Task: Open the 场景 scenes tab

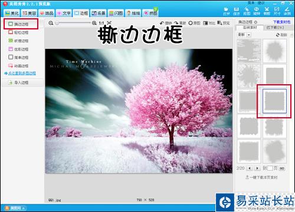Action: 98,13
